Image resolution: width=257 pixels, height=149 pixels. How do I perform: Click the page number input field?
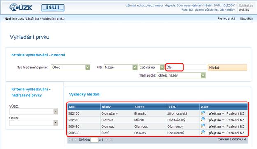(x=95, y=140)
